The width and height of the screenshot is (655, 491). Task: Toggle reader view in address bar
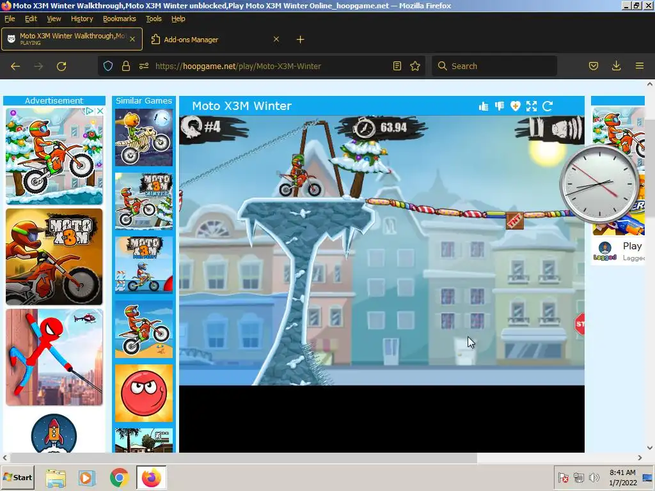click(397, 66)
